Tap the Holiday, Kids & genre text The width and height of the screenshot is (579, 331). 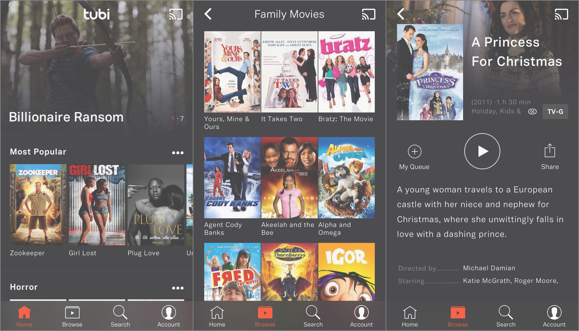[x=496, y=111]
